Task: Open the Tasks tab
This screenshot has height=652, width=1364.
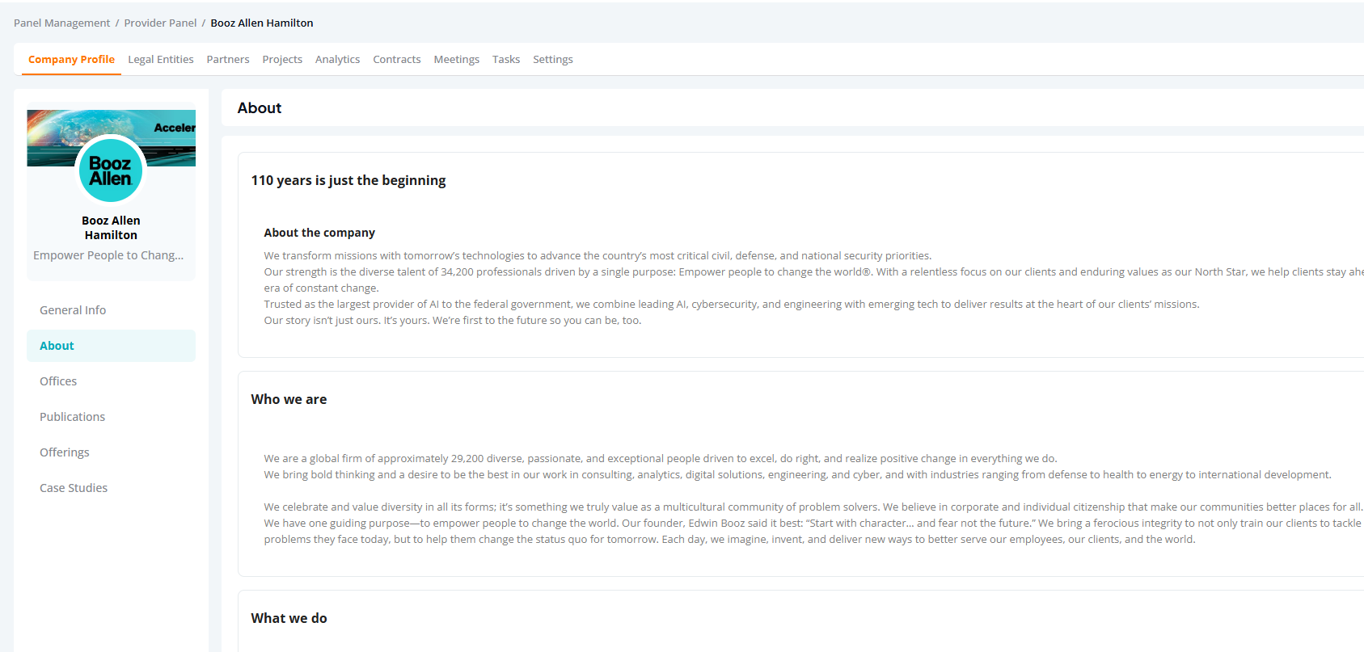Action: (x=506, y=59)
